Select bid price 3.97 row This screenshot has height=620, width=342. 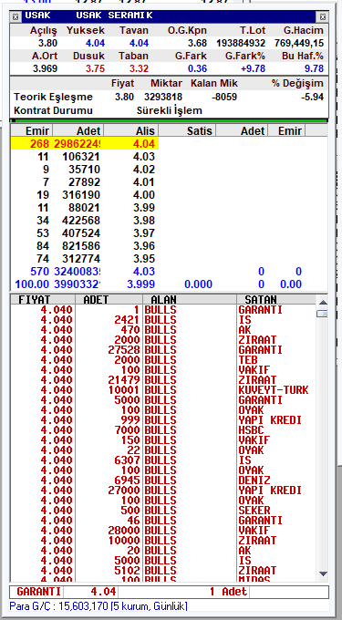85,232
